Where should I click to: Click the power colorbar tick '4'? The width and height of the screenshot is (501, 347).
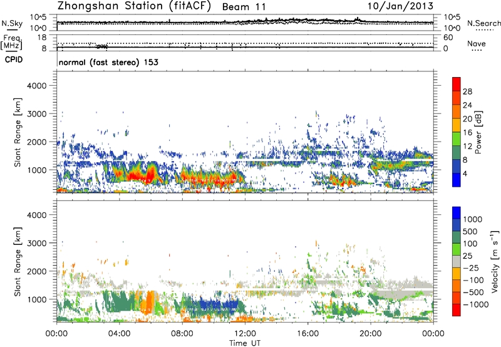[465, 173]
